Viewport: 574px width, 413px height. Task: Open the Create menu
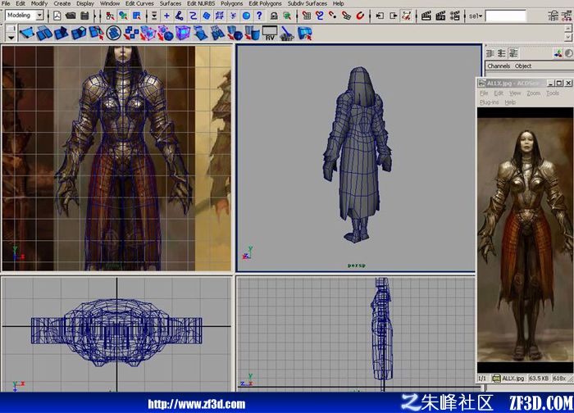pyautogui.click(x=61, y=3)
